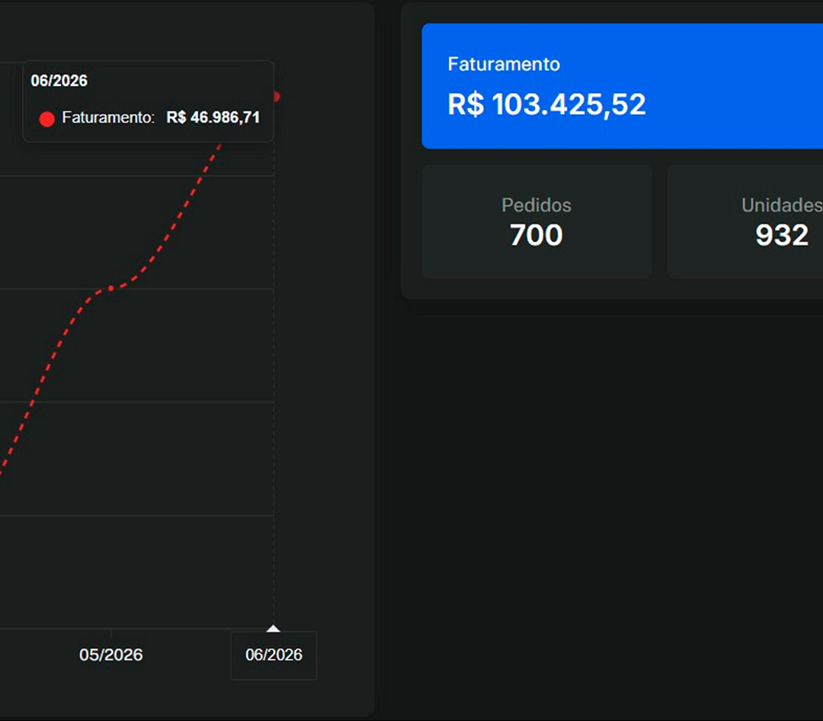Click the Unidades label
This screenshot has height=721, width=823.
point(782,205)
